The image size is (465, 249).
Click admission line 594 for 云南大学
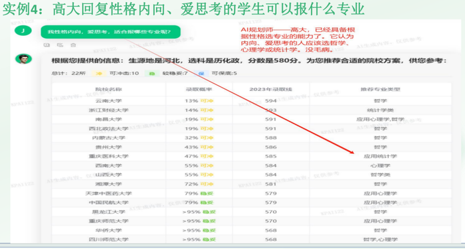tap(271, 101)
